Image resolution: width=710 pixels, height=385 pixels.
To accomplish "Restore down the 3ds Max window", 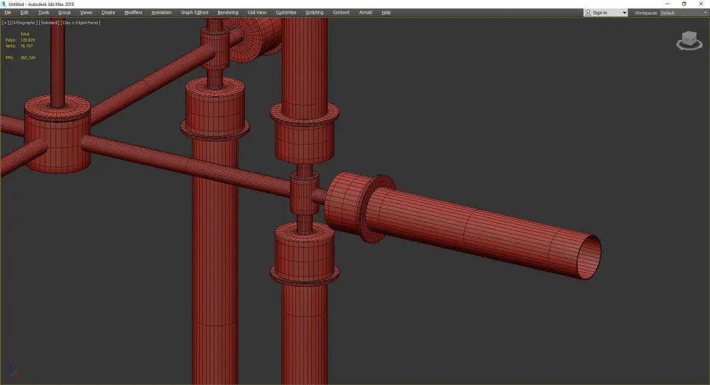I will click(684, 4).
